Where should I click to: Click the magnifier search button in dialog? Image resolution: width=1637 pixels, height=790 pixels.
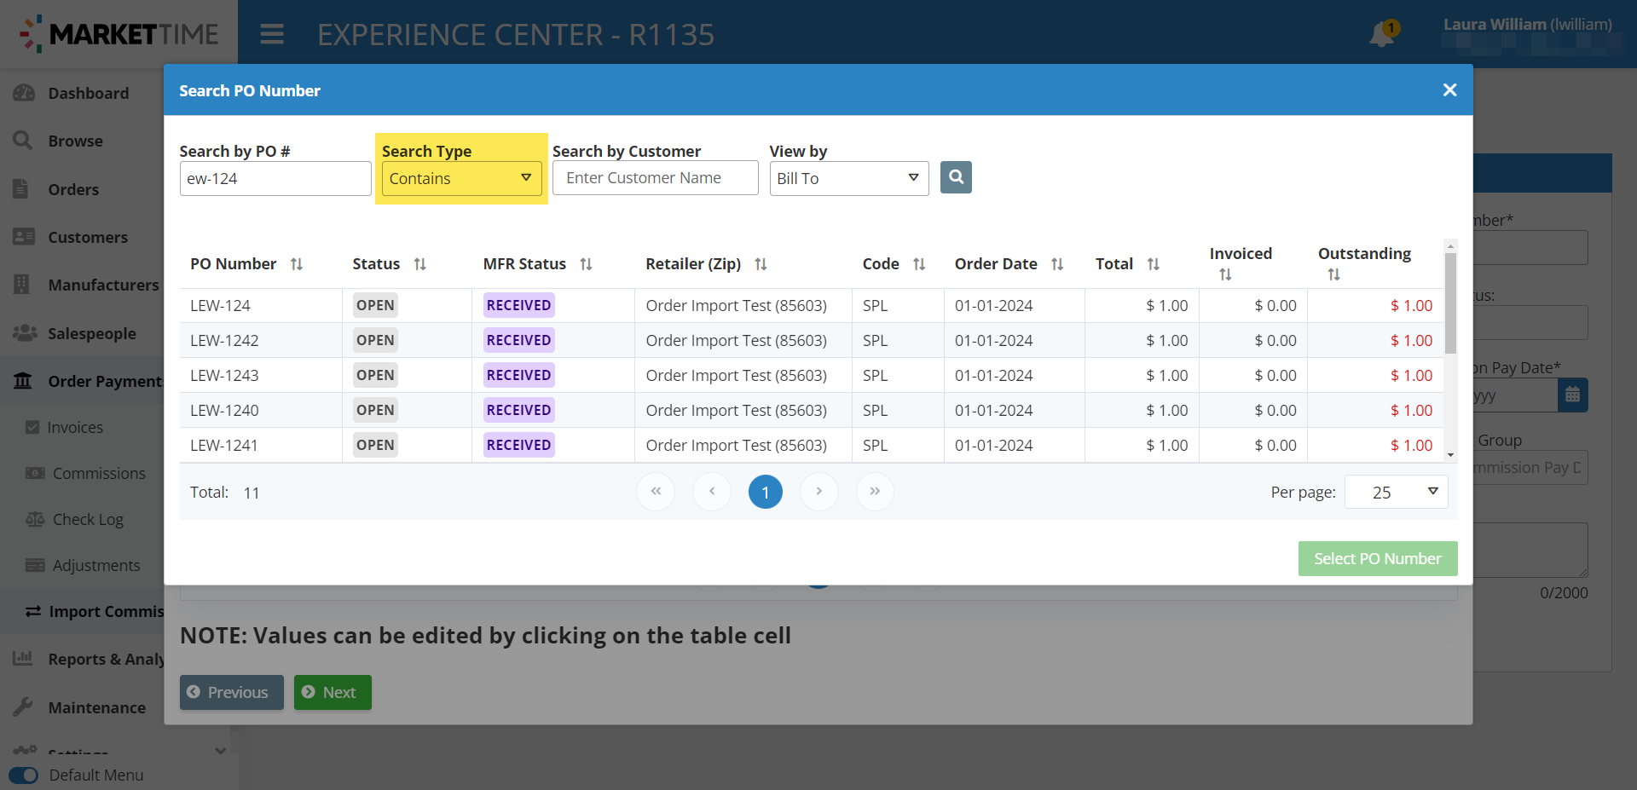pos(956,177)
